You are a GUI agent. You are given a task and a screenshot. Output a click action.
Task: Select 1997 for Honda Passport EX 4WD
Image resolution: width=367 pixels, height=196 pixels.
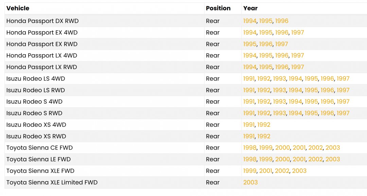(x=298, y=32)
